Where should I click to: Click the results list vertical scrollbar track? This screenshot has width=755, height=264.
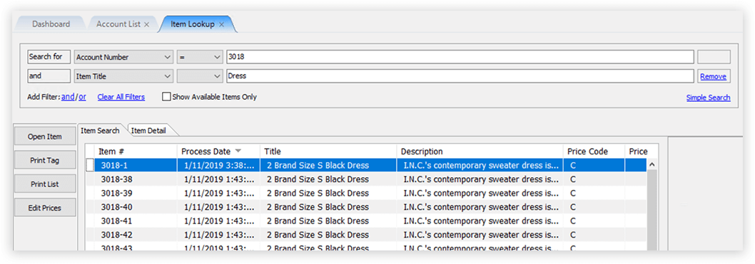(652, 210)
